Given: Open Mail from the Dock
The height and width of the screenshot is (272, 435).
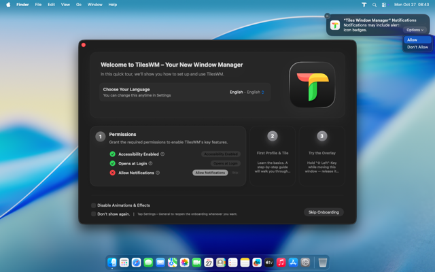Looking at the screenshot, I should pos(160,262).
